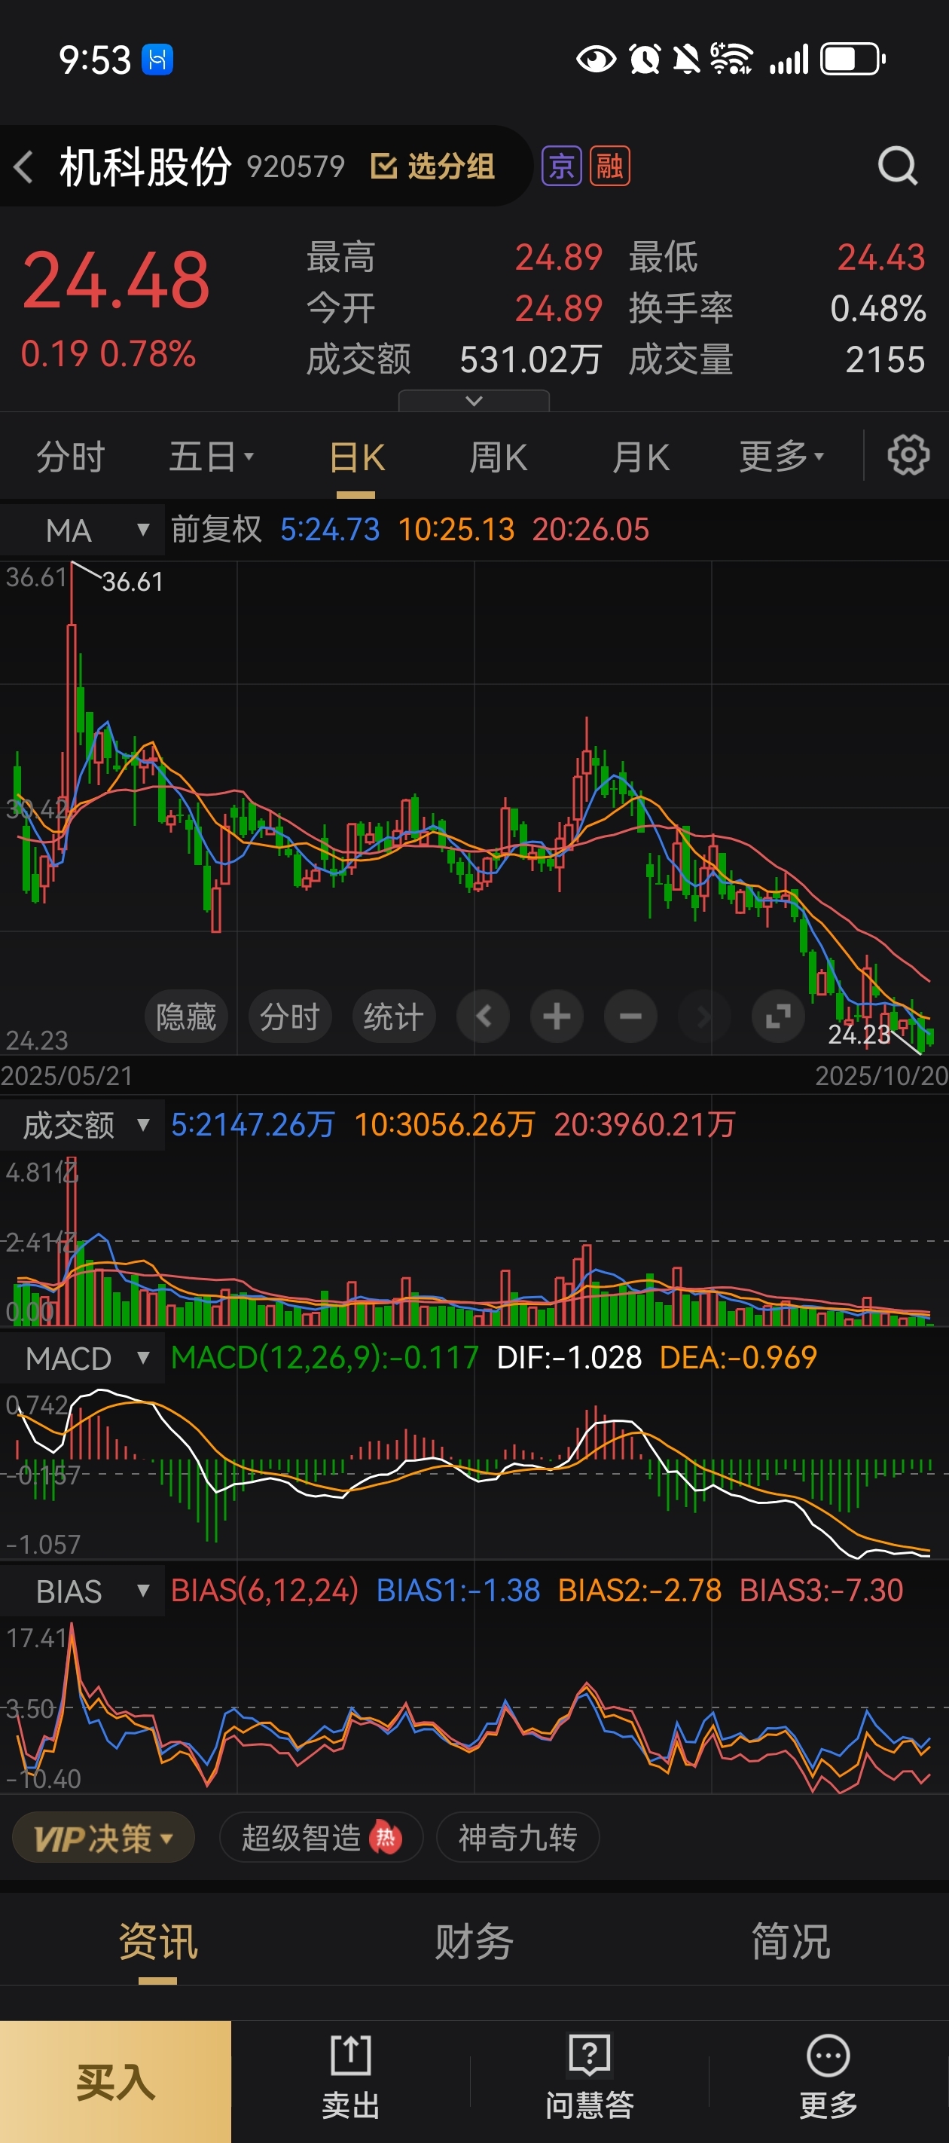949x2143 pixels.
Task: Hide chart controls with 隐藏
Action: pos(185,1016)
